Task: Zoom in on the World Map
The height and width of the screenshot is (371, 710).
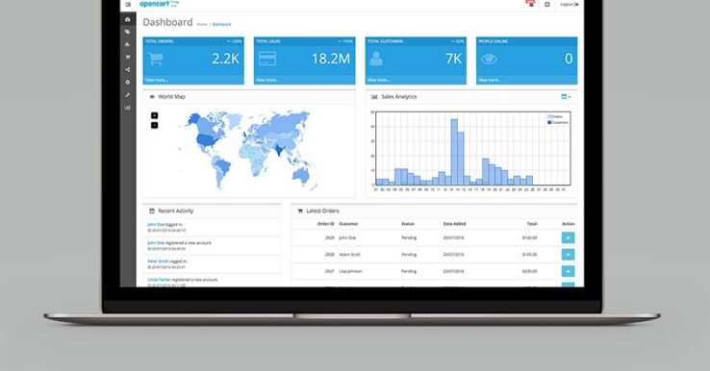Action: pos(154,116)
